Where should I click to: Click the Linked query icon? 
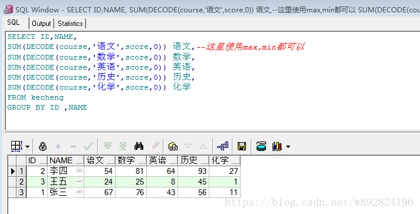click(222, 146)
